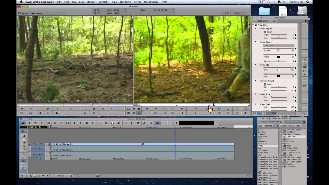Switch to the Bins tab in project window
The height and width of the screenshot is (185, 329).
[x=261, y=126]
